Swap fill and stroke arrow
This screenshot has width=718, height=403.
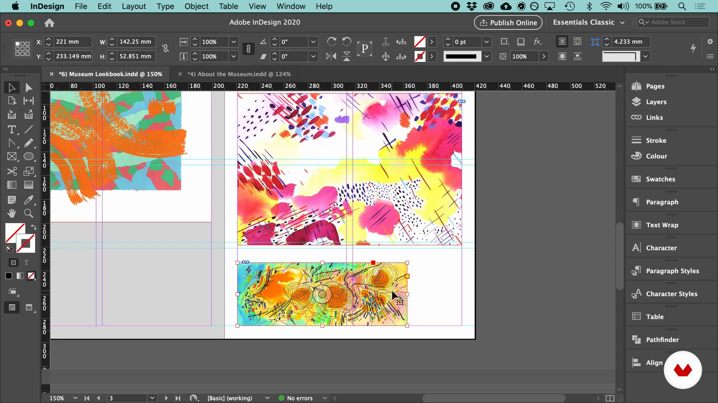point(33,227)
